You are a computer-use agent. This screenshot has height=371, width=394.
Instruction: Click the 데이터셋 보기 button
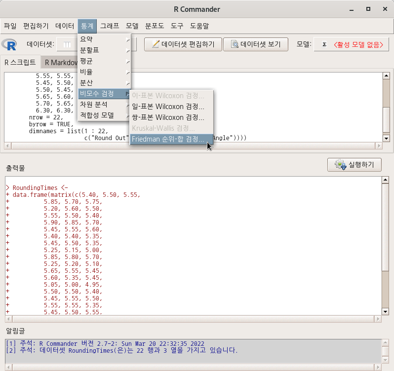(256, 44)
